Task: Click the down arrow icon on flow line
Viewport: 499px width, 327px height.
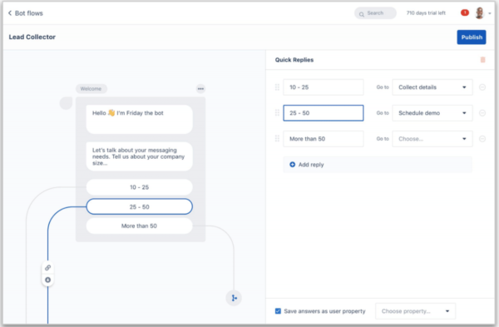Action: 47,280
